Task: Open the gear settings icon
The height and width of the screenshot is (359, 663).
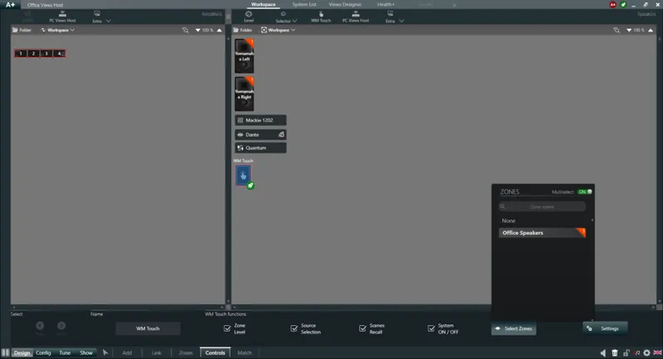Action: (646, 352)
